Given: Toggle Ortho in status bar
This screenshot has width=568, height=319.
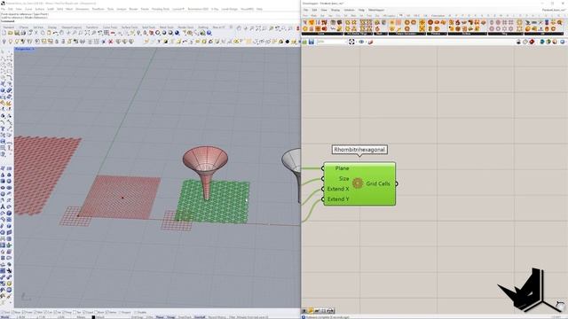Looking at the screenshot, I should (150, 317).
